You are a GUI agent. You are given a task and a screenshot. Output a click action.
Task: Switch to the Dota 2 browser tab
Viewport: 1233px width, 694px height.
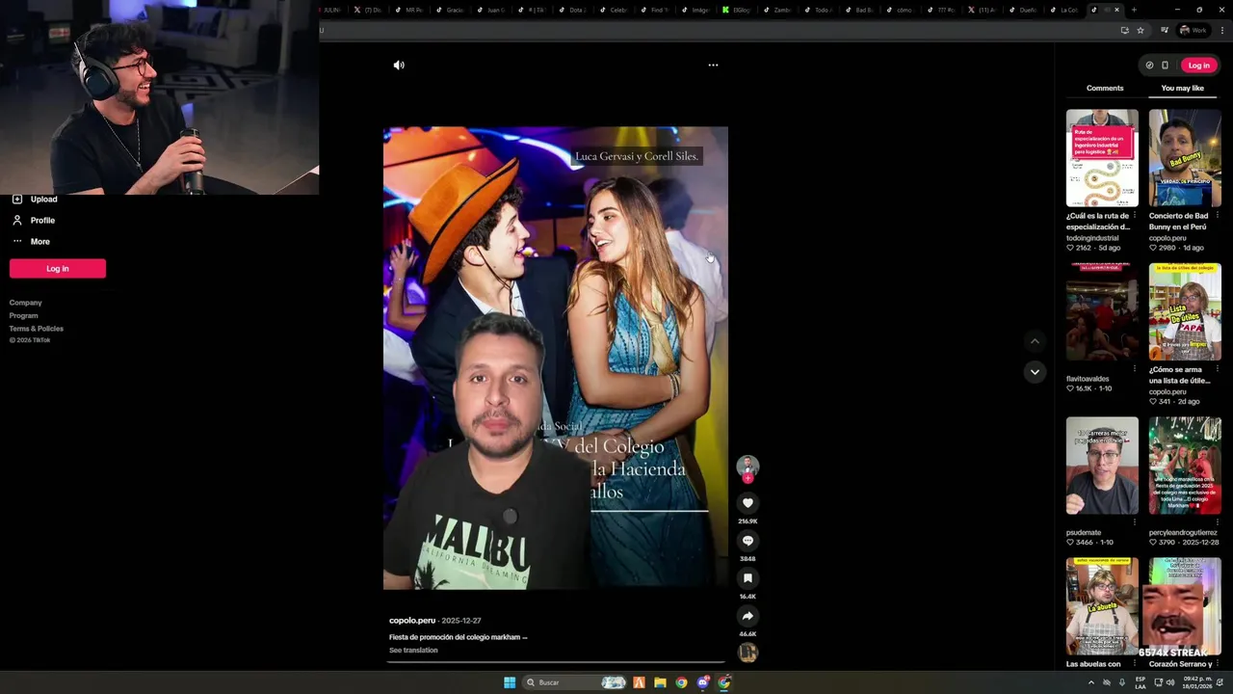[x=574, y=10]
